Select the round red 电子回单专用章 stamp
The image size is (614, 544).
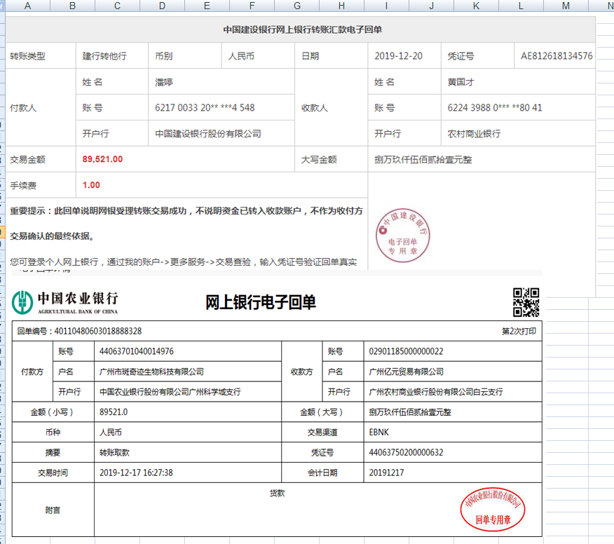[x=403, y=234]
